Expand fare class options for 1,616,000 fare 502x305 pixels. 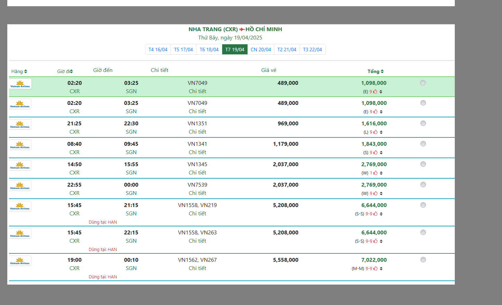[x=381, y=132]
